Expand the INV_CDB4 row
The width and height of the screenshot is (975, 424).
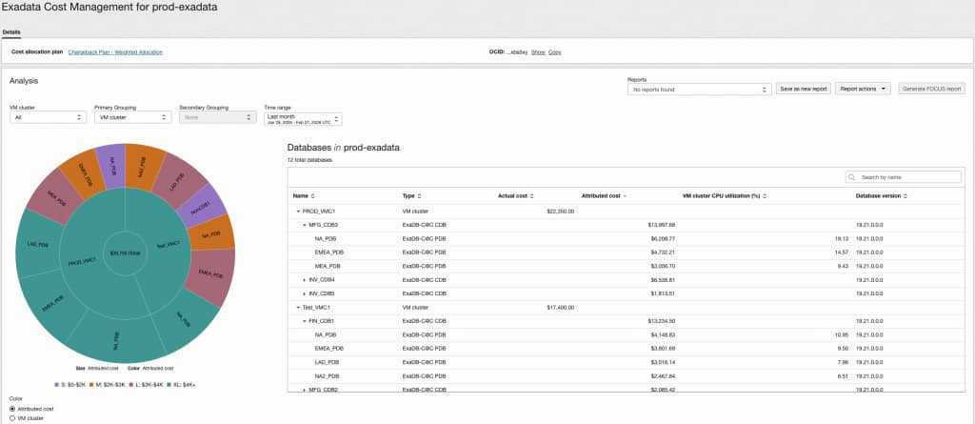click(304, 279)
